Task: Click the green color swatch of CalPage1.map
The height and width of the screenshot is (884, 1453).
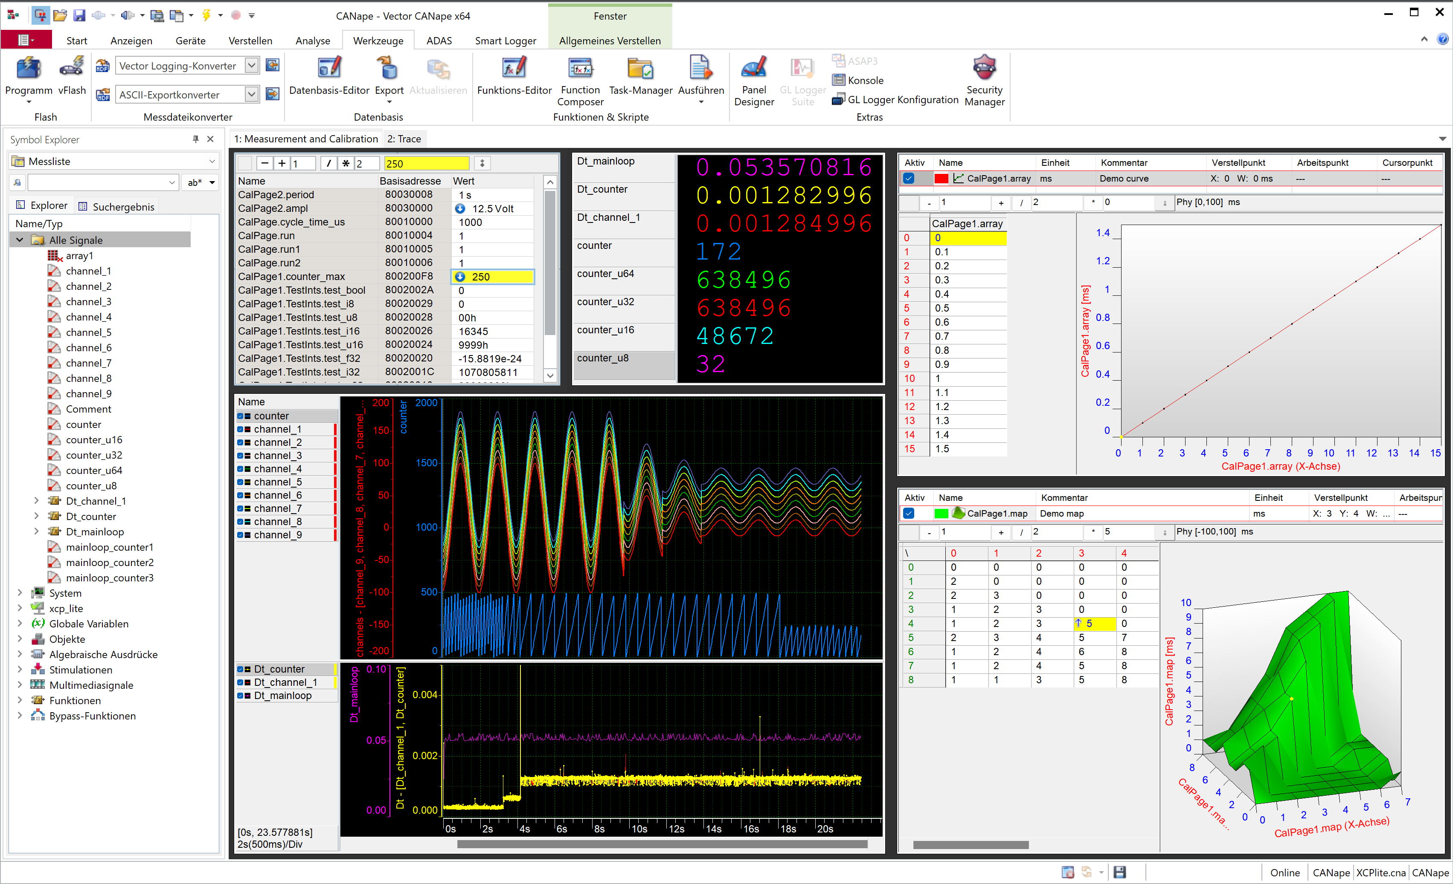Action: coord(941,513)
